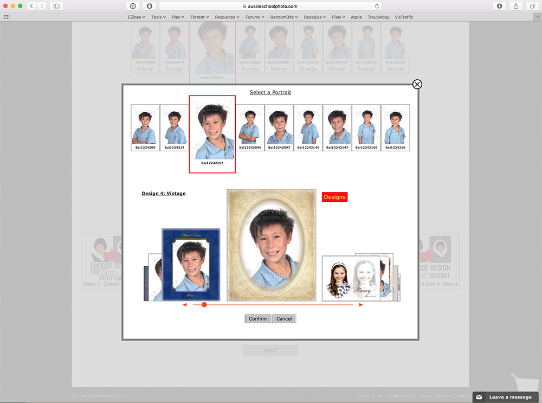This screenshot has width=542, height=403.
Task: Open the RandomBits dropdown
Action: [x=285, y=17]
